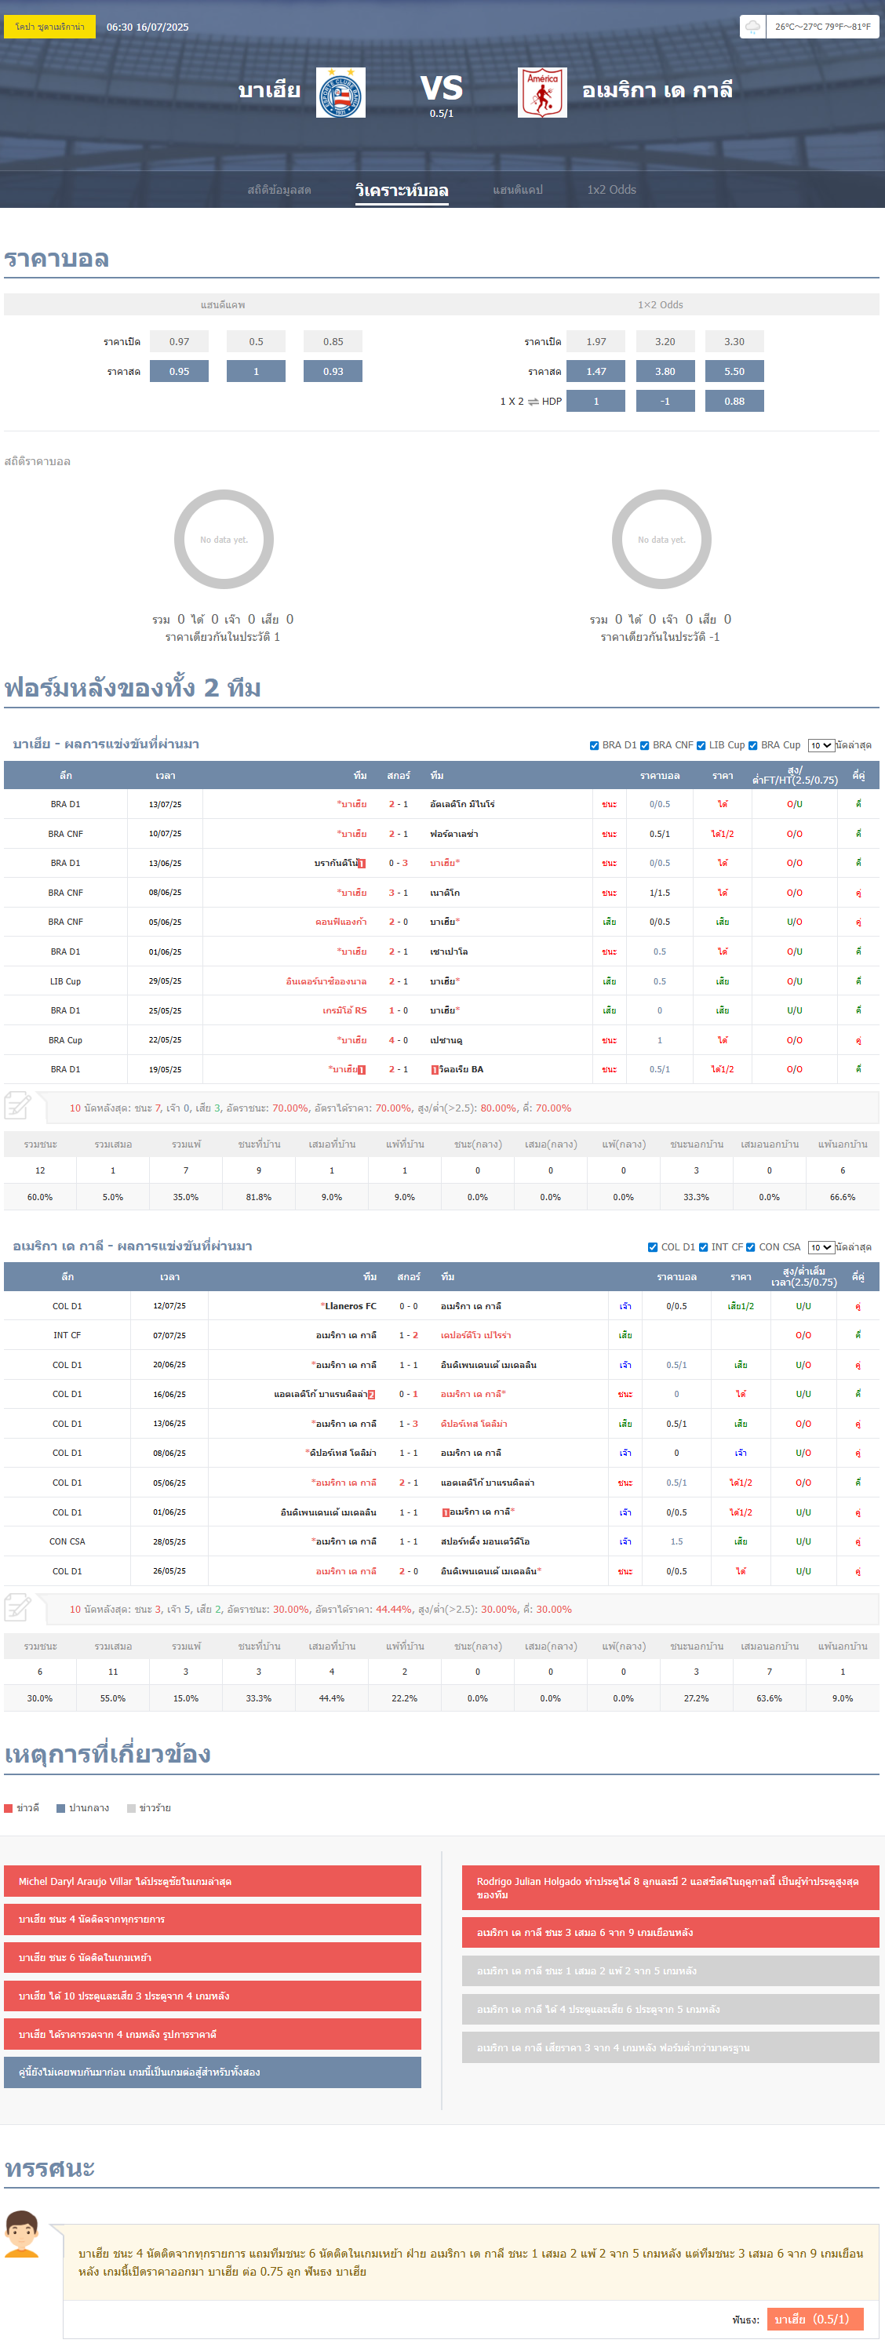The width and height of the screenshot is (885, 2347).
Task: Click the blue never-met-before neutral news item
Action: [213, 2072]
